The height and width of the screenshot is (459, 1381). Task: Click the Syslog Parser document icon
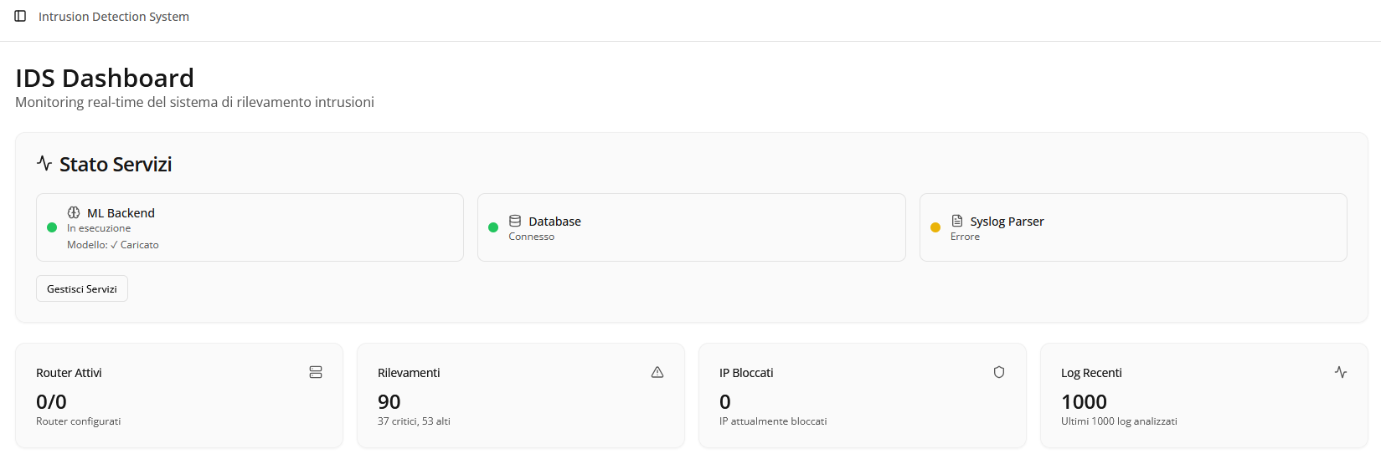tap(957, 221)
